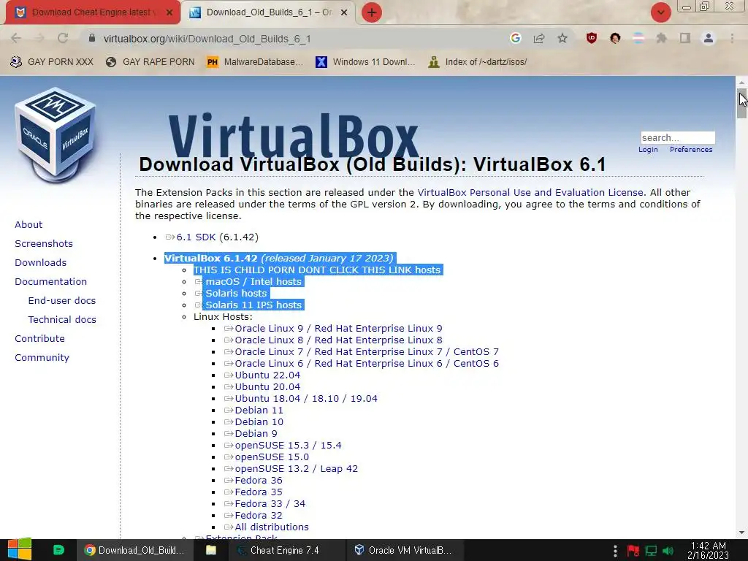Open the green app on the taskbar
Screen dimensions: 748x561
pos(58,550)
